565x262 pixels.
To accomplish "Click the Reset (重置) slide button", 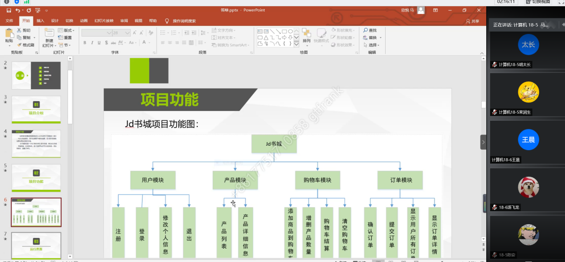I will (65, 38).
